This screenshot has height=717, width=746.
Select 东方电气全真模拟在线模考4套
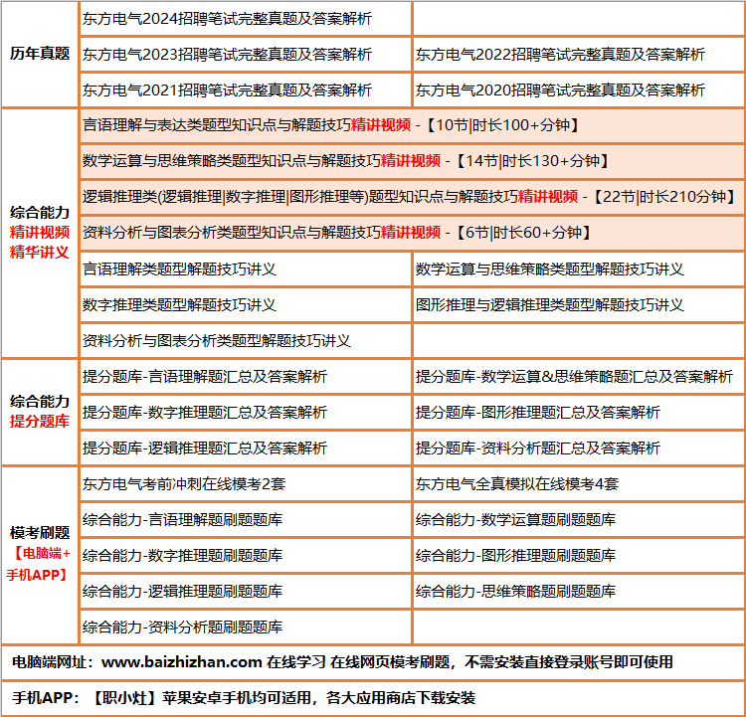pyautogui.click(x=516, y=484)
